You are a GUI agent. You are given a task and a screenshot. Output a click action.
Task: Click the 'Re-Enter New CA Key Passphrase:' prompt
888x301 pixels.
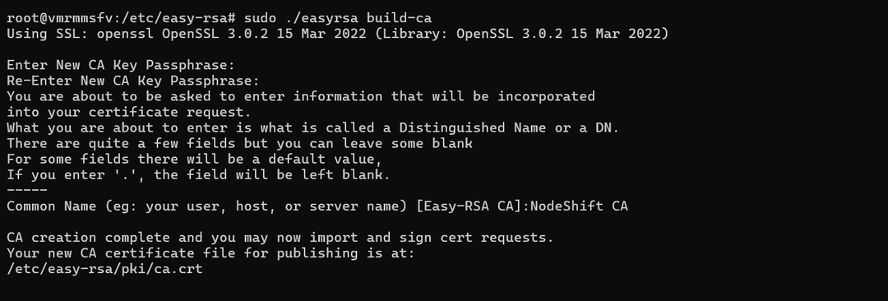coord(133,81)
